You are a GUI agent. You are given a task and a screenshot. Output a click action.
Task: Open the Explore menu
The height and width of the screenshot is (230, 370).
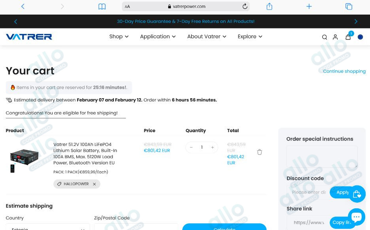[x=250, y=36]
